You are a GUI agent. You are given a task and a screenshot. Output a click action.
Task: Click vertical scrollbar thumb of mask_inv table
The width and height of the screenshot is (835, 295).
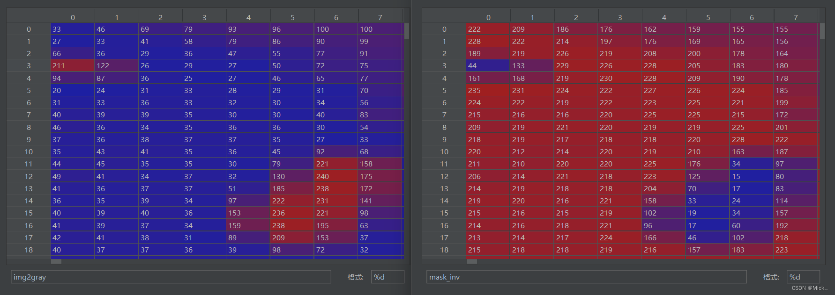tap(822, 31)
